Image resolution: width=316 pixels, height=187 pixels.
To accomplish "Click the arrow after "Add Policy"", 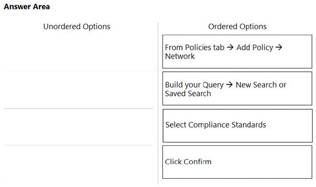I will tap(279, 48).
